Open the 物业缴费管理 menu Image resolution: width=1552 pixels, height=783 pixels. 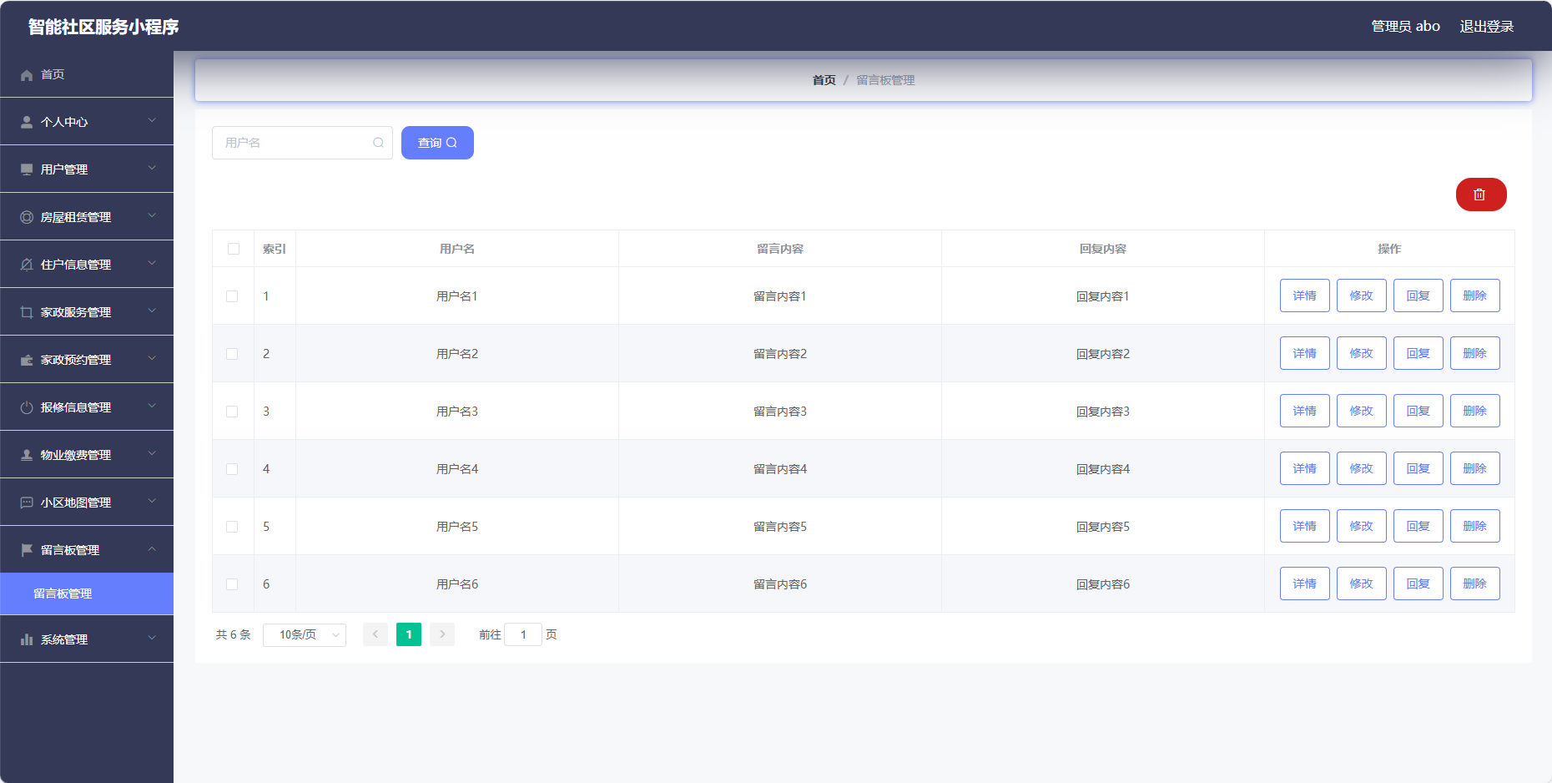pos(87,455)
